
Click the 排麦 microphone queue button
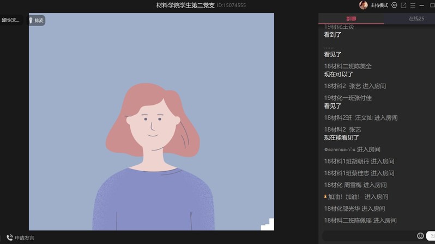[37, 21]
